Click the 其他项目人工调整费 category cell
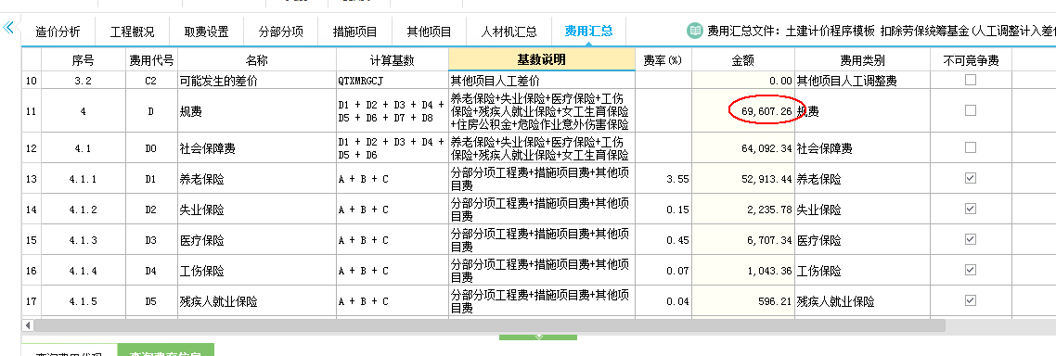 (x=862, y=81)
